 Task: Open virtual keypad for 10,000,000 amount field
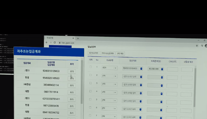162,69
